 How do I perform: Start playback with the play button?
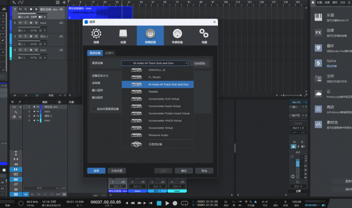pyautogui.click(x=167, y=203)
